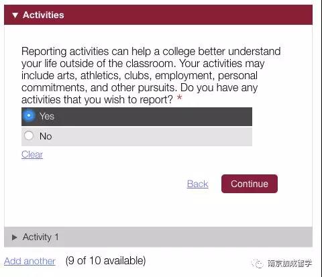Click the Activity 1 gray bar
322x277 pixels.
(158, 237)
